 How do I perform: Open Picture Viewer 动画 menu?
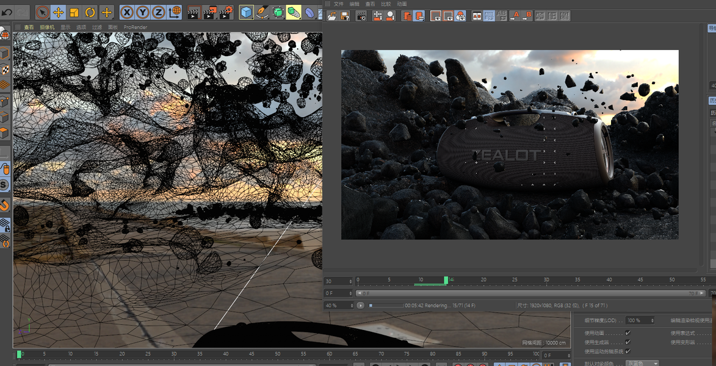(x=402, y=4)
